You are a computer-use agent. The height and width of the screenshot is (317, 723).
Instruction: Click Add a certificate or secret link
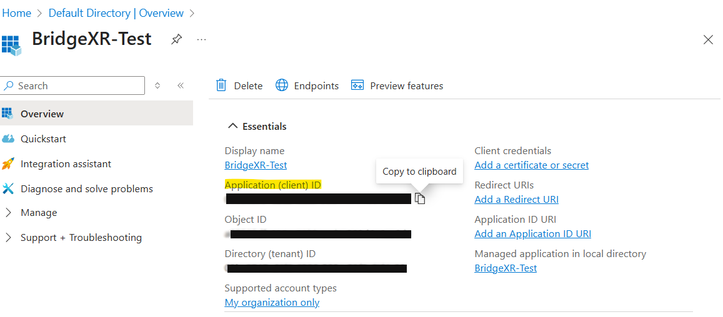(531, 165)
